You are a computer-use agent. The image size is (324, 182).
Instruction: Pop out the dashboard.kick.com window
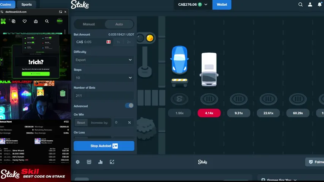click(60, 12)
